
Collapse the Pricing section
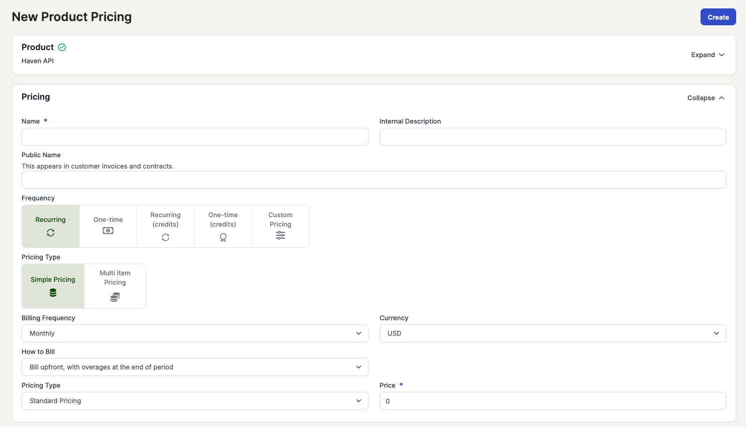[706, 98]
